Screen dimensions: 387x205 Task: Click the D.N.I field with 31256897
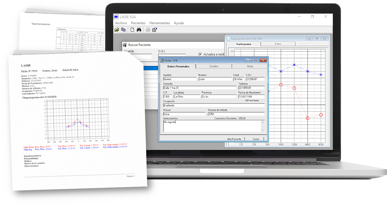click(255, 79)
